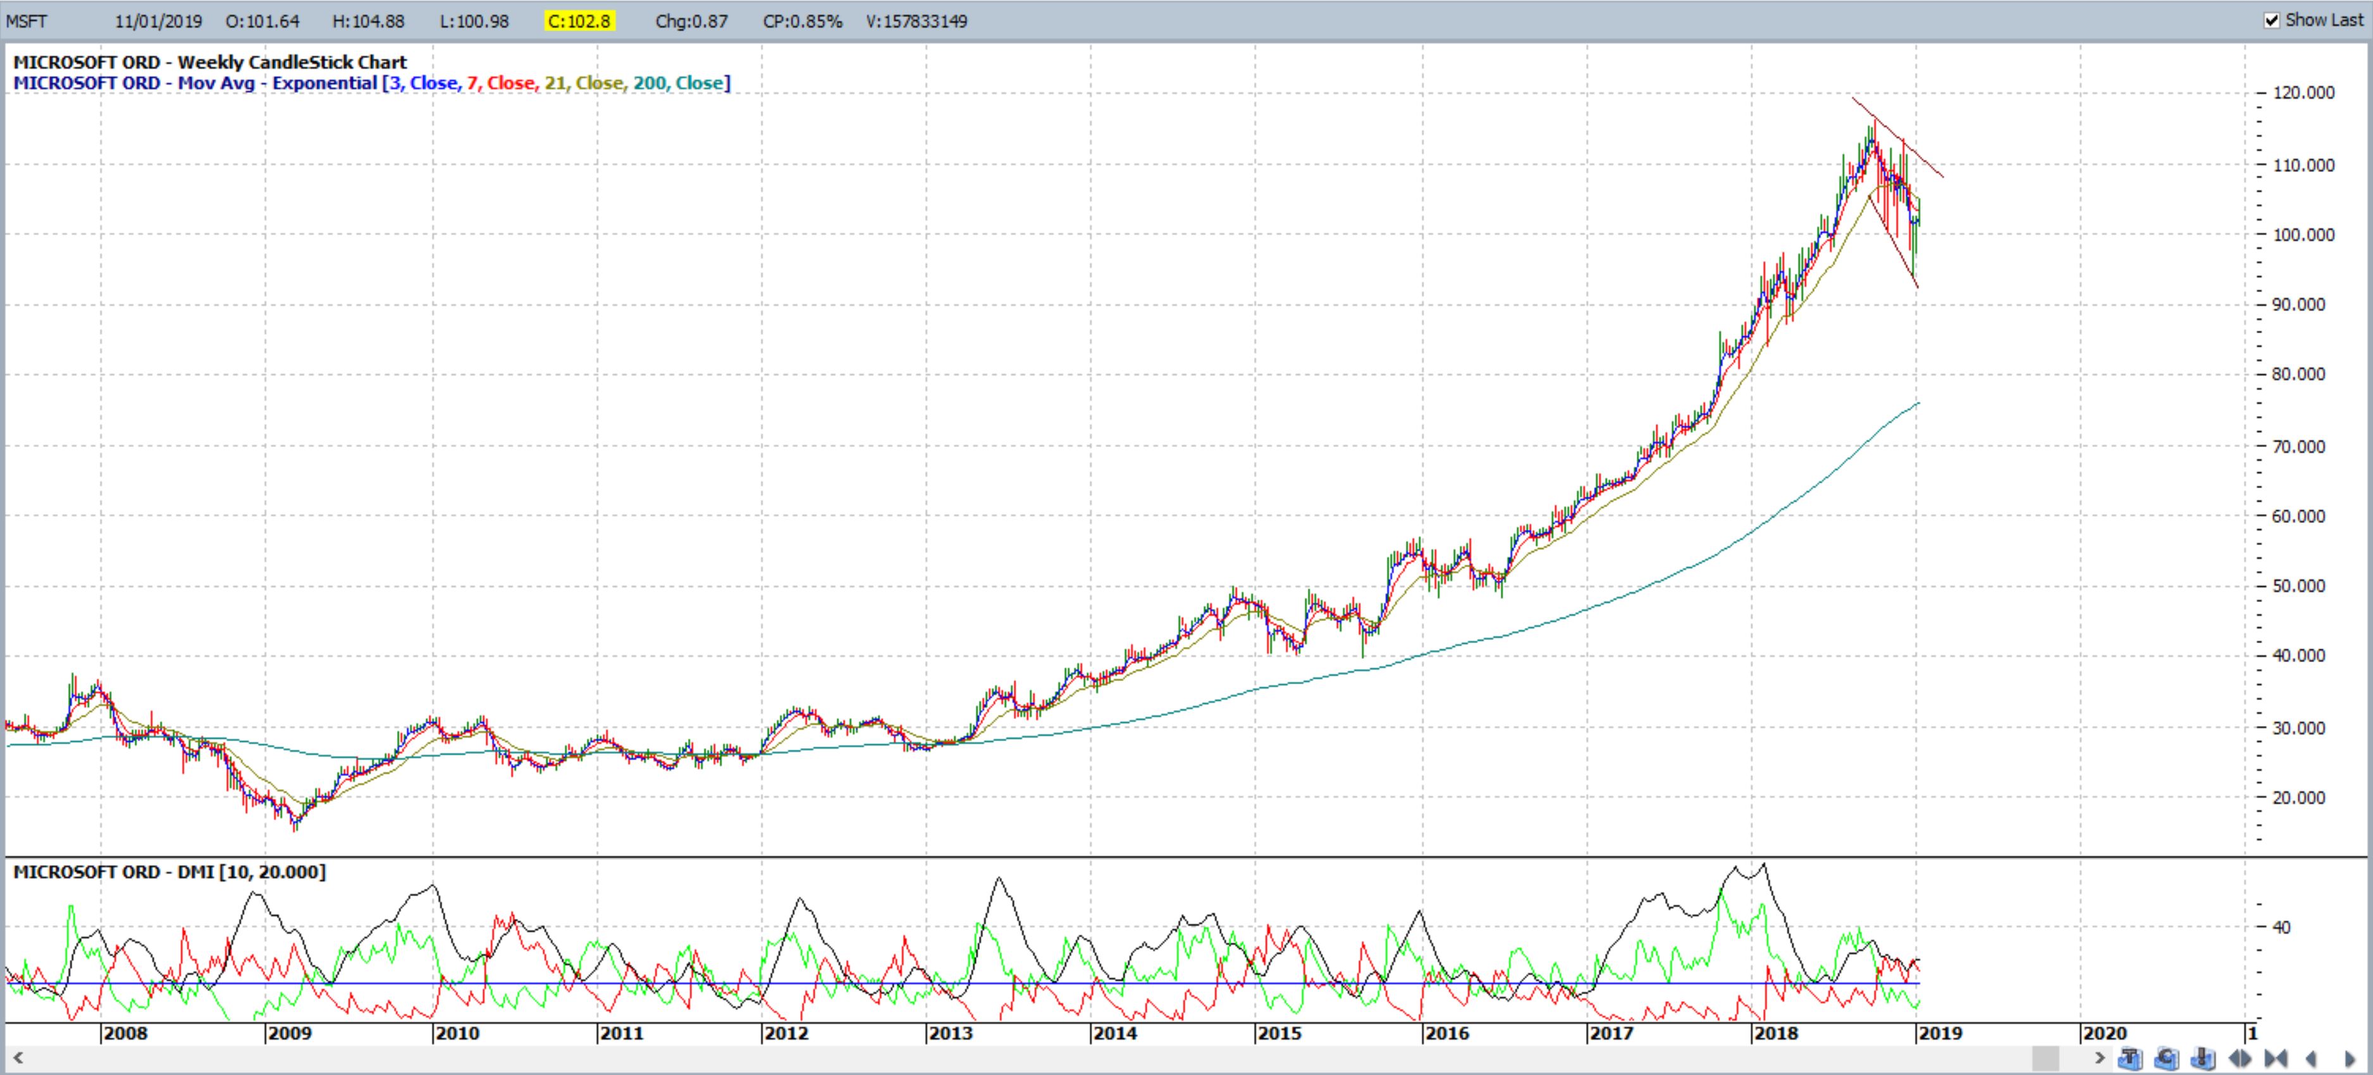The height and width of the screenshot is (1075, 2373).
Task: Click the volume V:157833149
Action: pos(916,21)
